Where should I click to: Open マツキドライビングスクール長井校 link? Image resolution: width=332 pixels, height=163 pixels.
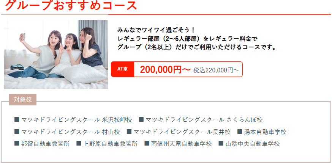182,132
